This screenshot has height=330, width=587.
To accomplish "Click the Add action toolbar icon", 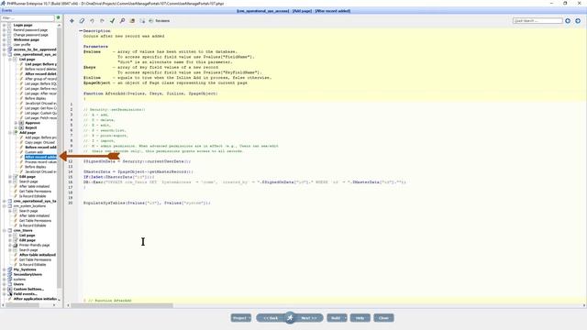I will 72,21.
